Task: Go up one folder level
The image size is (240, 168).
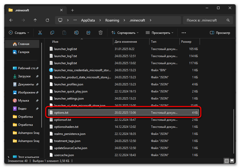Action: tap(35, 20)
